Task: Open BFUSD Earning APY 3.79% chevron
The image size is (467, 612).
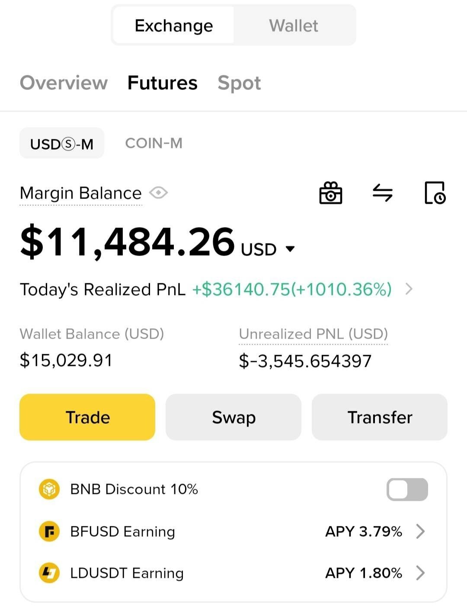Action: (x=420, y=531)
